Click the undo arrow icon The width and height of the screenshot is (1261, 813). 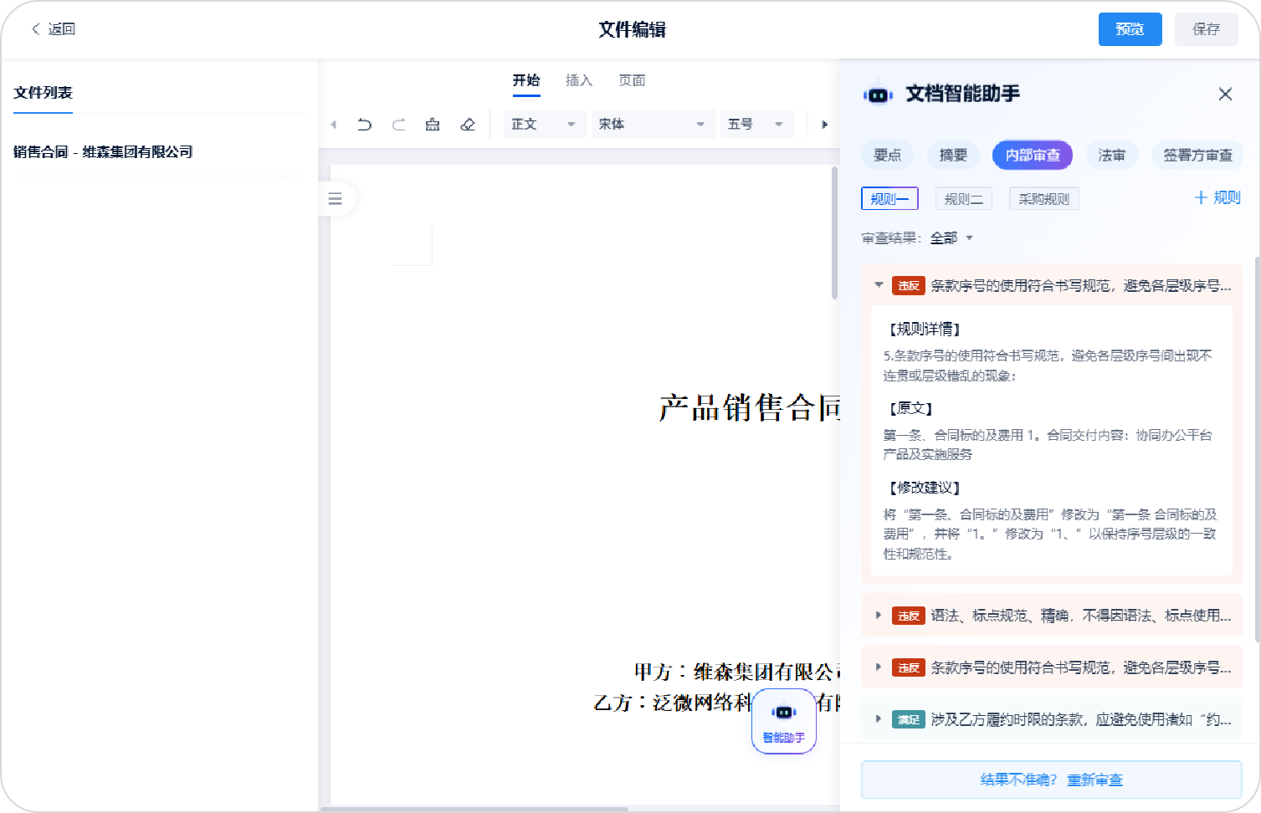point(364,125)
